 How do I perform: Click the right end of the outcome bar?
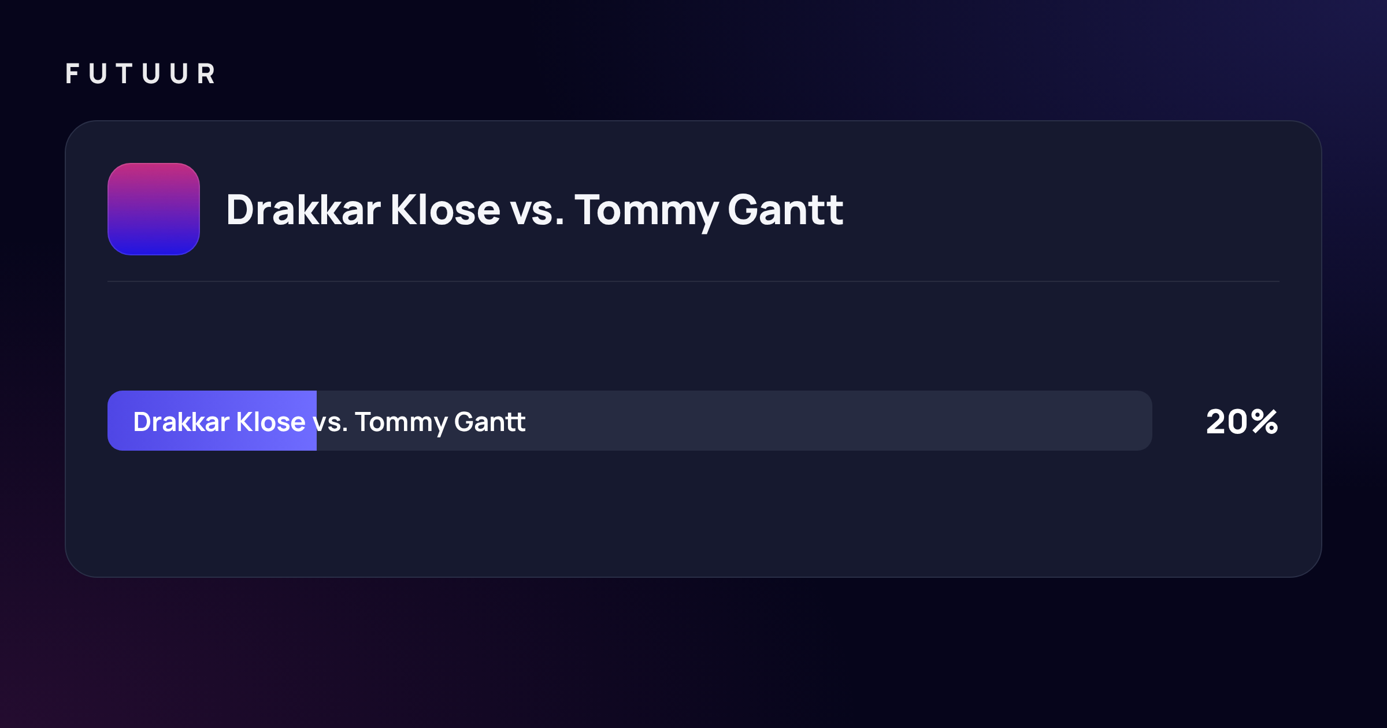click(x=1141, y=421)
